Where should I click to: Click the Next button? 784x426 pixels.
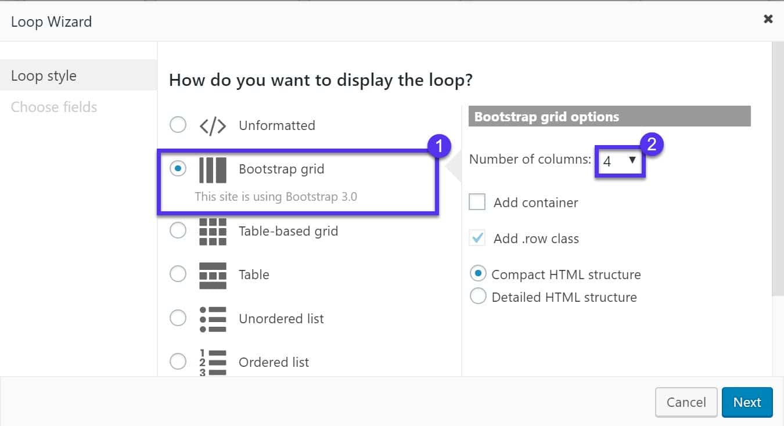click(747, 402)
